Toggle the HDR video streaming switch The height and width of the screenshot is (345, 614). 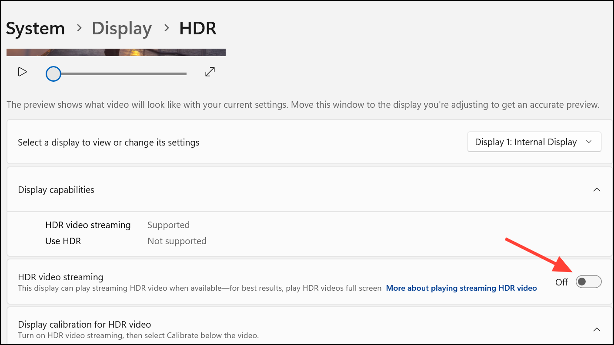click(x=588, y=282)
